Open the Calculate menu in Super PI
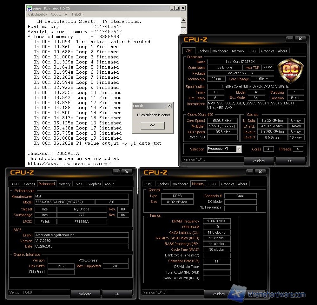Screen dimensions: 317x305 tap(37, 14)
